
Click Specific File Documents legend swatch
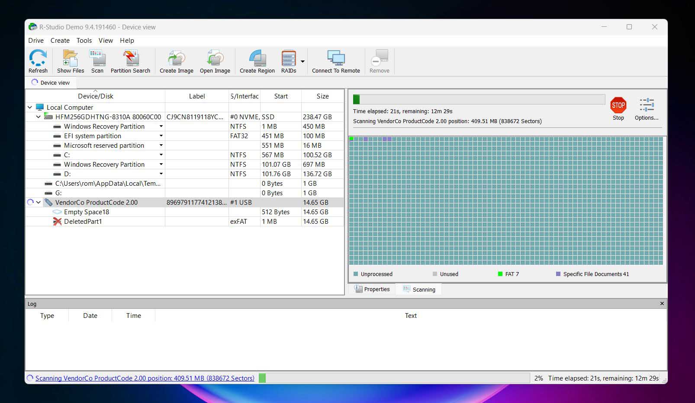558,274
